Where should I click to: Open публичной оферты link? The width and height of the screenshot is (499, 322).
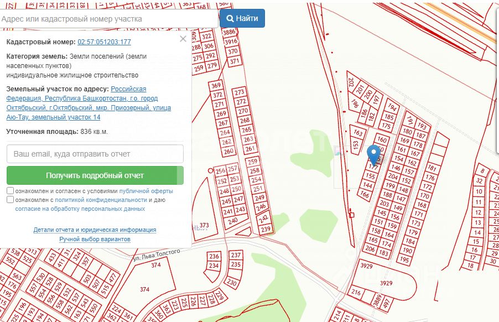pyautogui.click(x=145, y=191)
